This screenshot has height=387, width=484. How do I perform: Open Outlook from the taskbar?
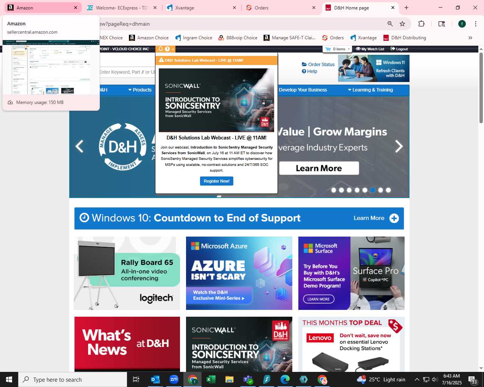click(155, 379)
